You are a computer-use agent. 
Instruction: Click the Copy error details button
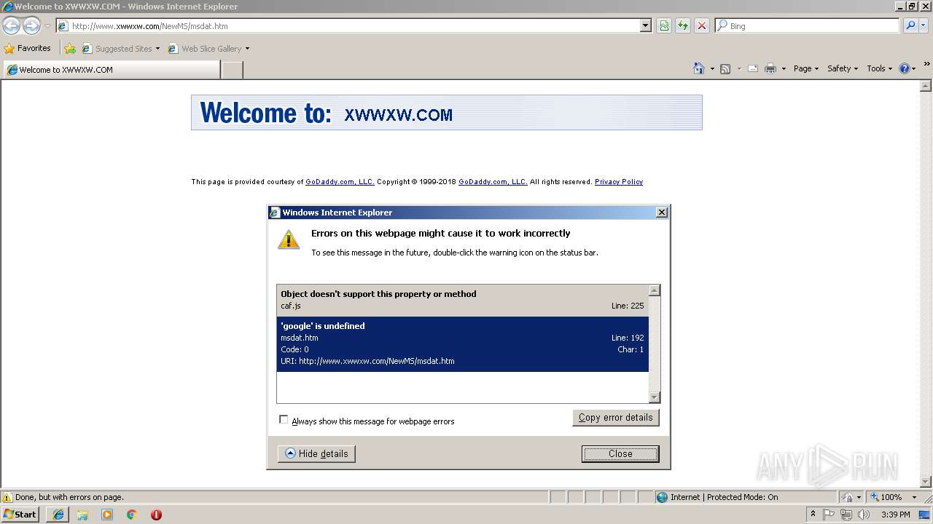615,418
